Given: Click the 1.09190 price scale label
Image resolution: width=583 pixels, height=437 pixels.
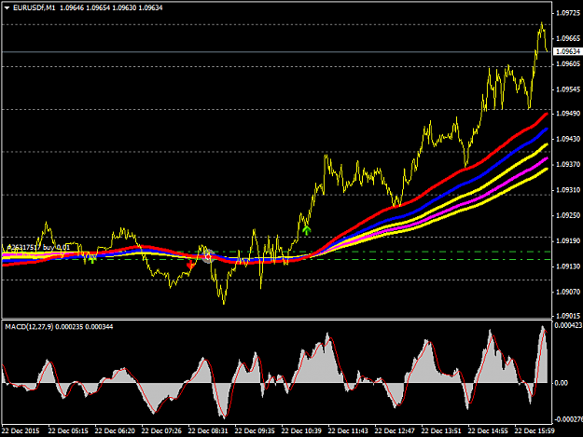Looking at the screenshot, I should (568, 241).
